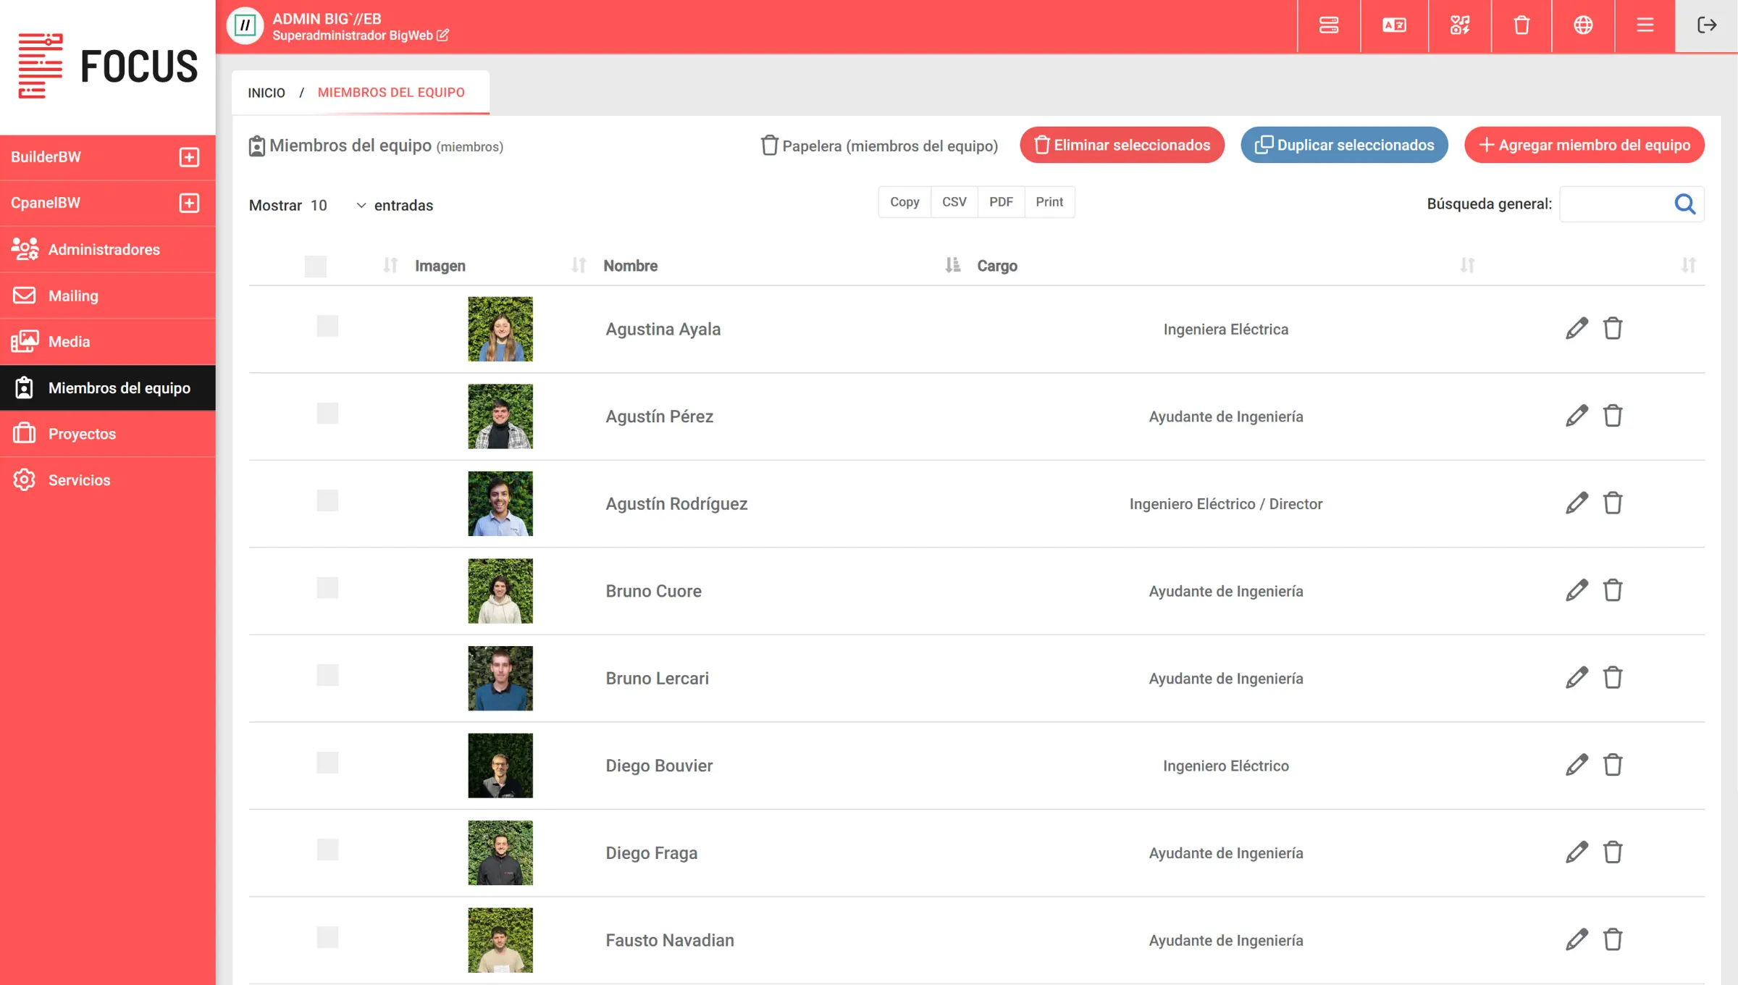Viewport: 1738px width, 985px height.
Task: Check the select-all header checkbox
Action: (x=316, y=266)
